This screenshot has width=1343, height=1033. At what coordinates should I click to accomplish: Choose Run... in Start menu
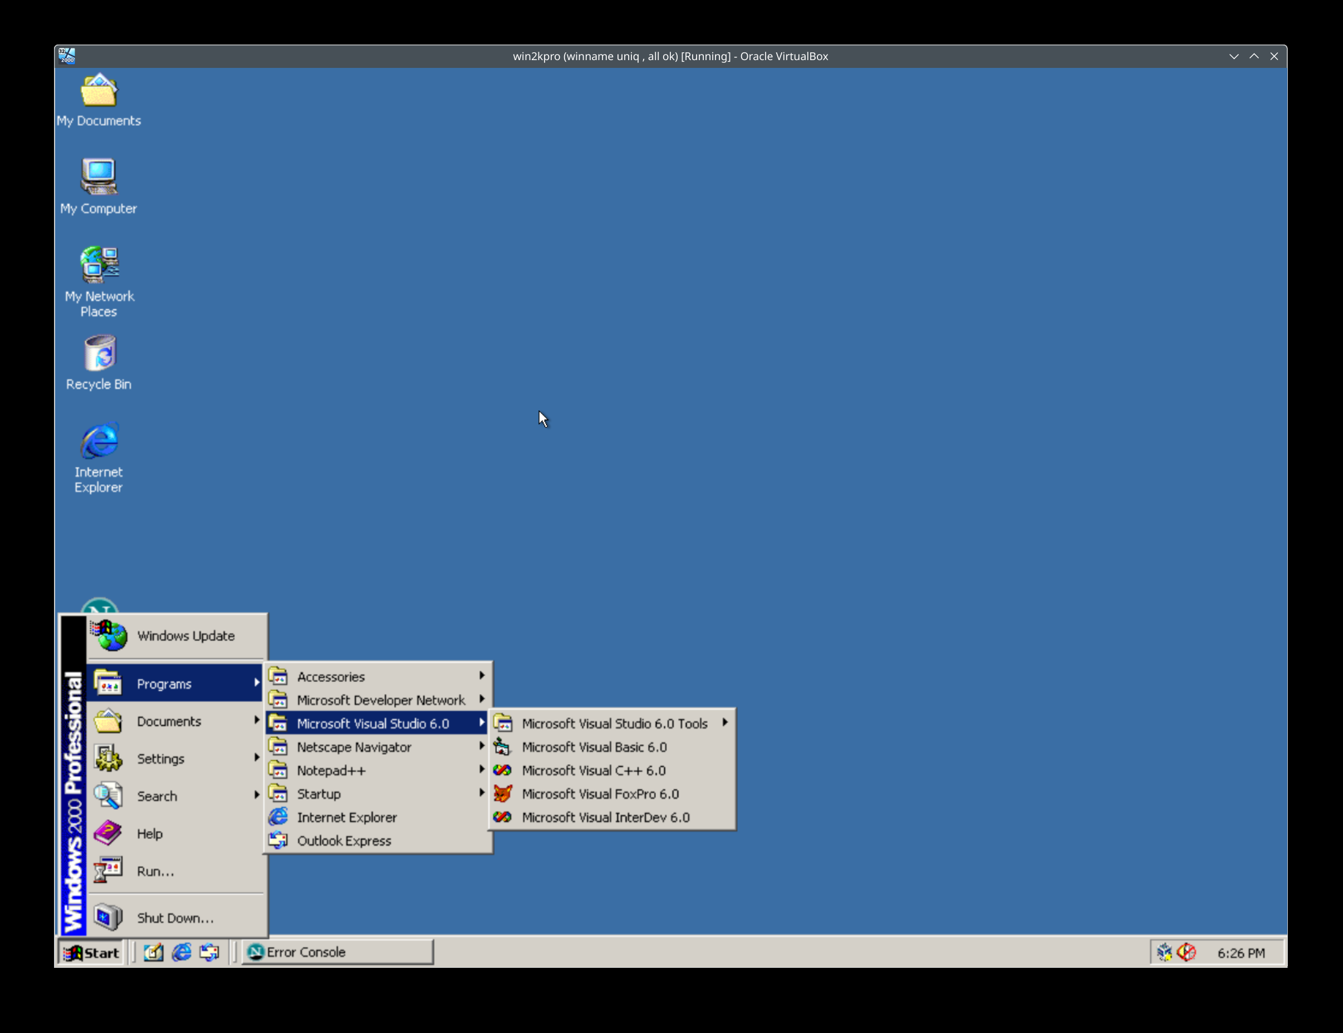[x=175, y=871]
